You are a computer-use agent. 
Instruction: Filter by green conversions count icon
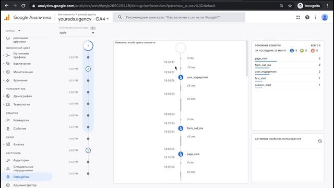click(x=302, y=51)
